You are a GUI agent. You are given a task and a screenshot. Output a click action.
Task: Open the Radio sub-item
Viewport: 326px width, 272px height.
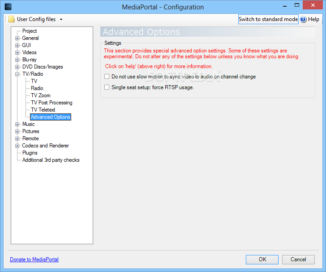point(37,88)
